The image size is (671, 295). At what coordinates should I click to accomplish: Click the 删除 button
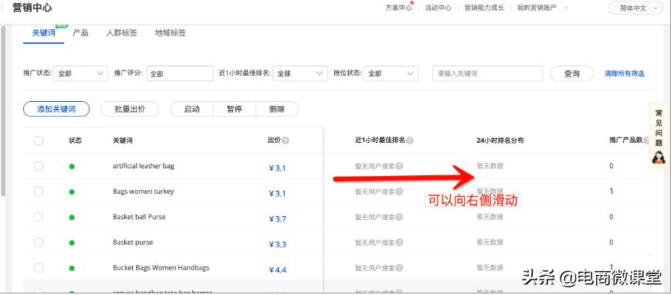coord(277,109)
